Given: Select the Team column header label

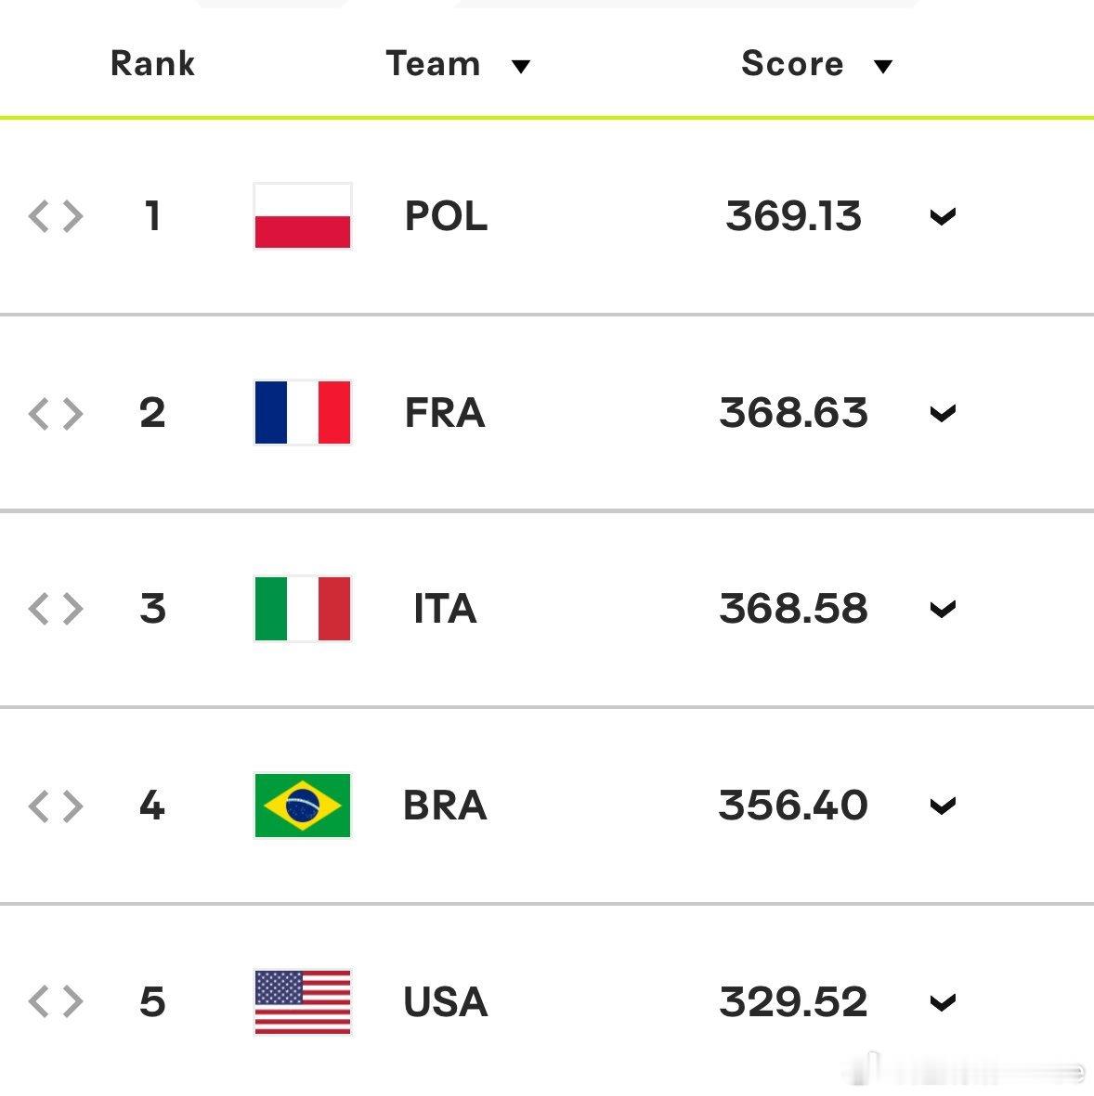Looking at the screenshot, I should click(433, 64).
